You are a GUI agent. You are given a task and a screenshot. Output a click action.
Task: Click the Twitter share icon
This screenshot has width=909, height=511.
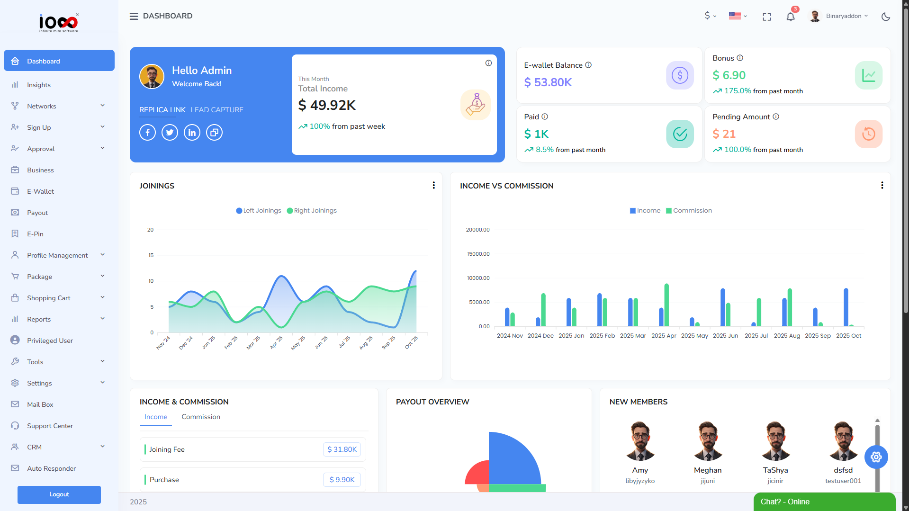pos(170,133)
